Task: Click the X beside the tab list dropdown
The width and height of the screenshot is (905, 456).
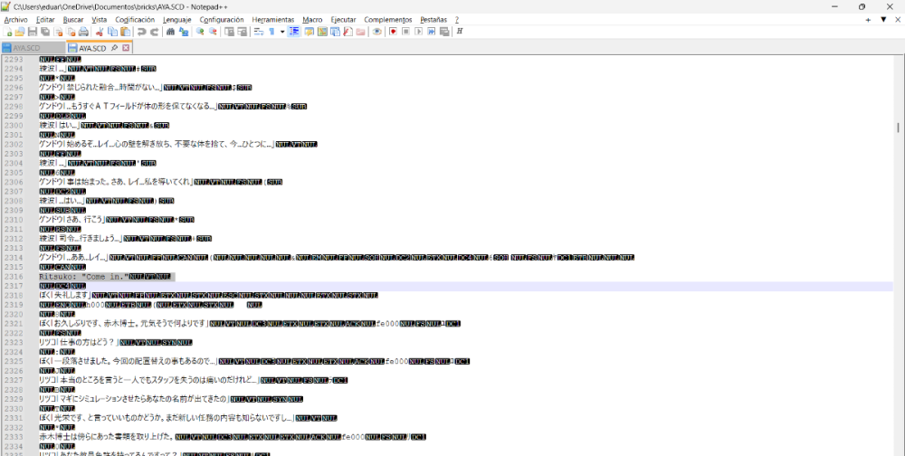Action: pos(898,20)
